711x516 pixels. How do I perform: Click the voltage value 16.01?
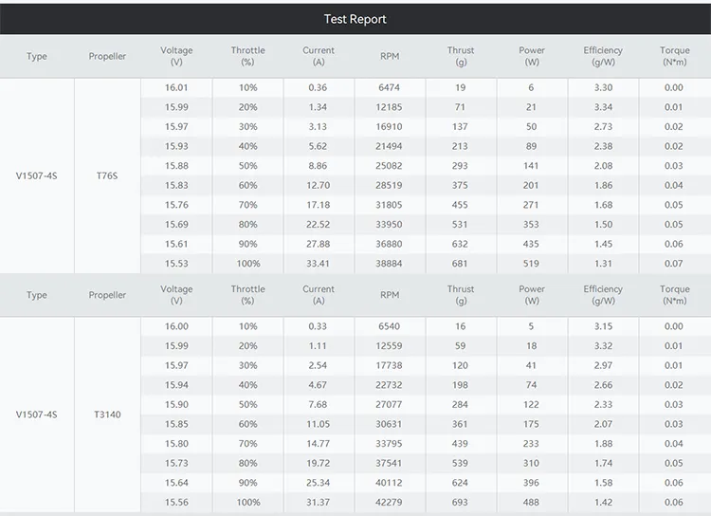[176, 87]
